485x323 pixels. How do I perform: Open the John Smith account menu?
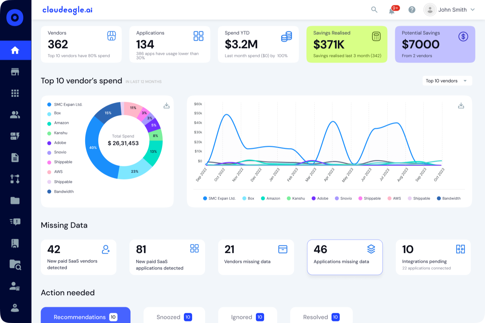[449, 10]
